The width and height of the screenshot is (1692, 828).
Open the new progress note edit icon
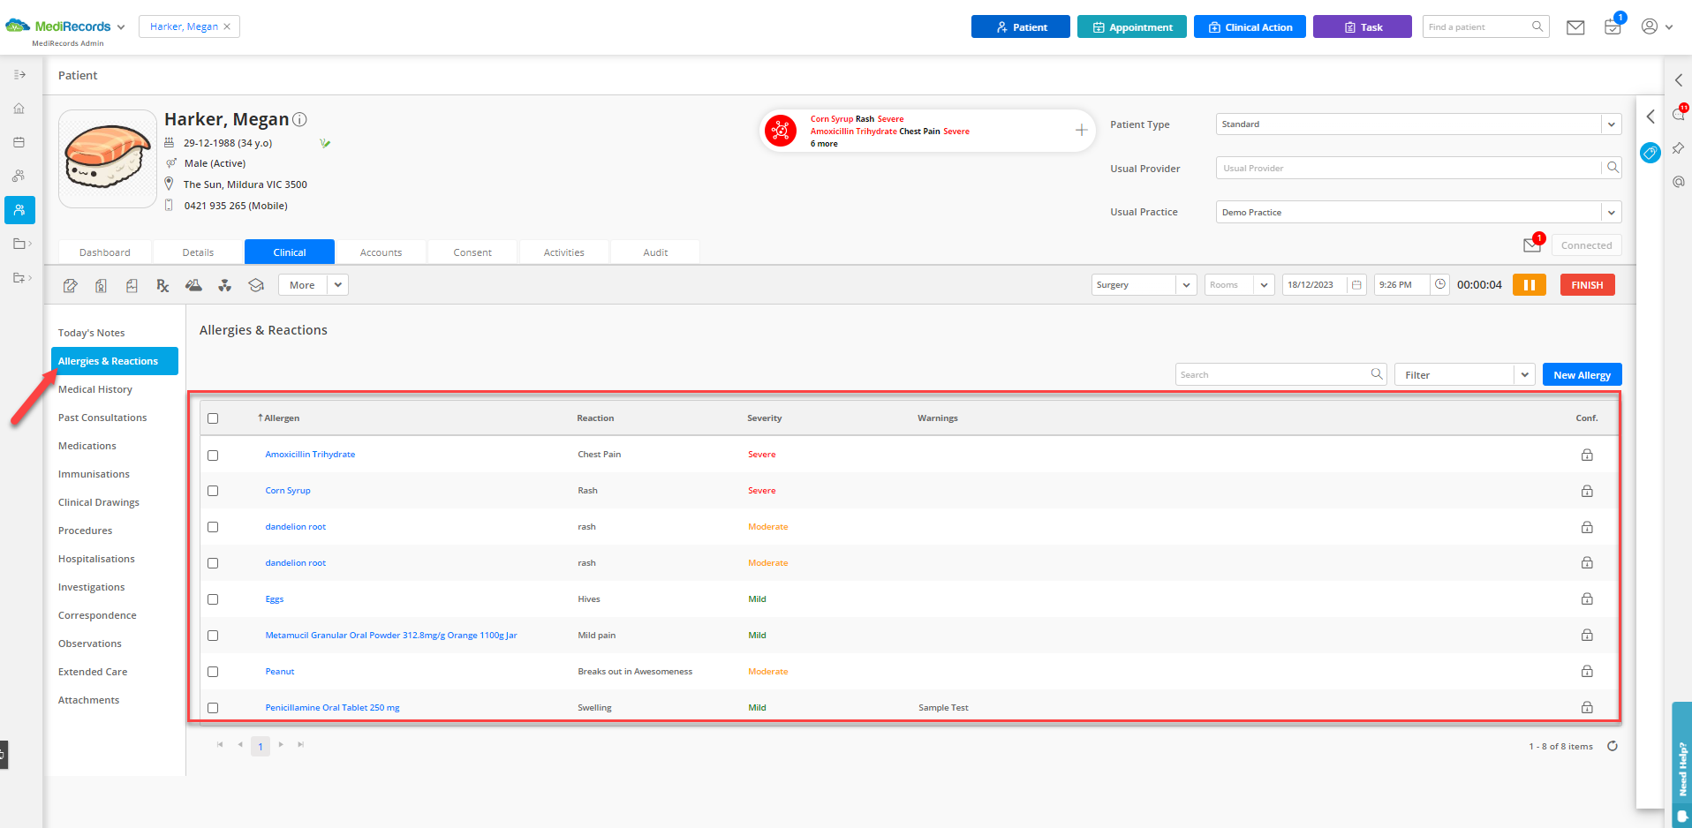pyautogui.click(x=71, y=285)
